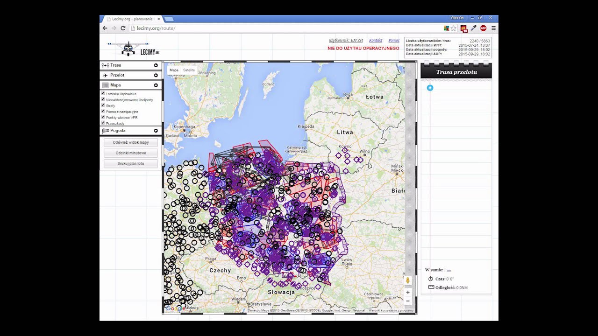Click the browser forward arrow

coord(114,28)
